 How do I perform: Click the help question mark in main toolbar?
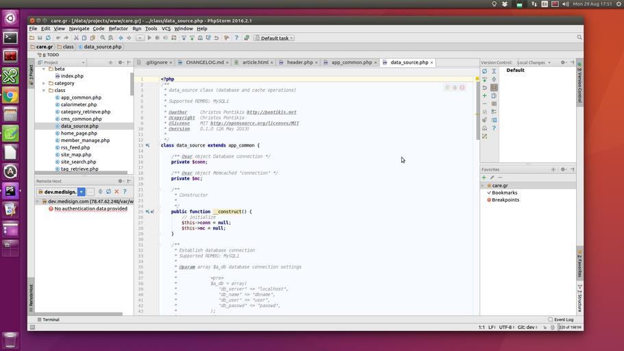point(237,38)
